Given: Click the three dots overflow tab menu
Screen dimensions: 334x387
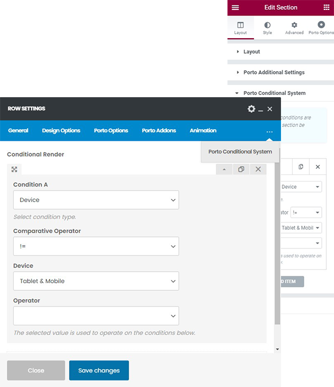Looking at the screenshot, I should (269, 131).
